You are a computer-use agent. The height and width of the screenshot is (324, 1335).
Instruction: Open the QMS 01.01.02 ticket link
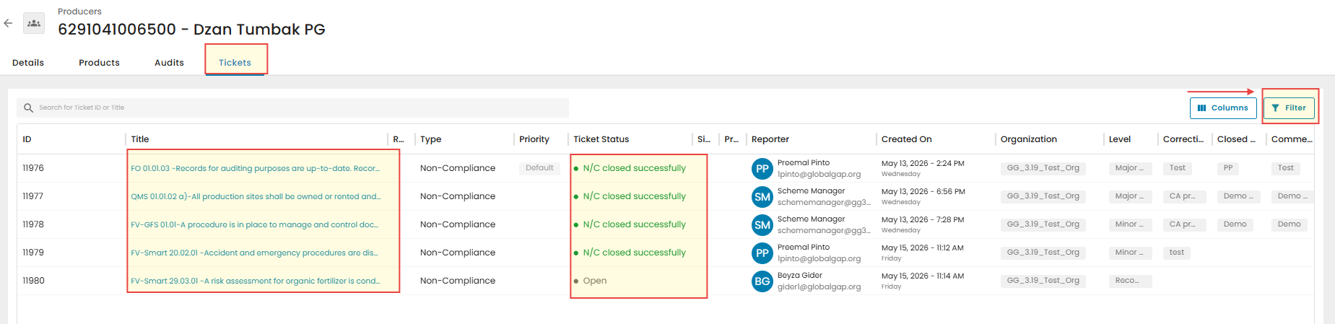256,196
